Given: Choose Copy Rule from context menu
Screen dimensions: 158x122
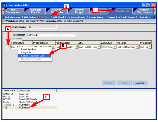Looking at the screenshot, I should coord(35,52).
